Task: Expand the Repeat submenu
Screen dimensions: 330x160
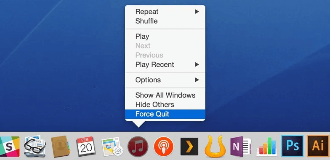Action: coord(165,12)
